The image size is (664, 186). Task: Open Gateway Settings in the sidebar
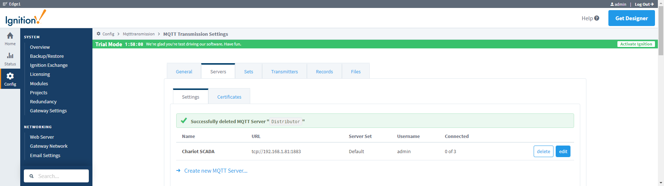click(x=48, y=111)
